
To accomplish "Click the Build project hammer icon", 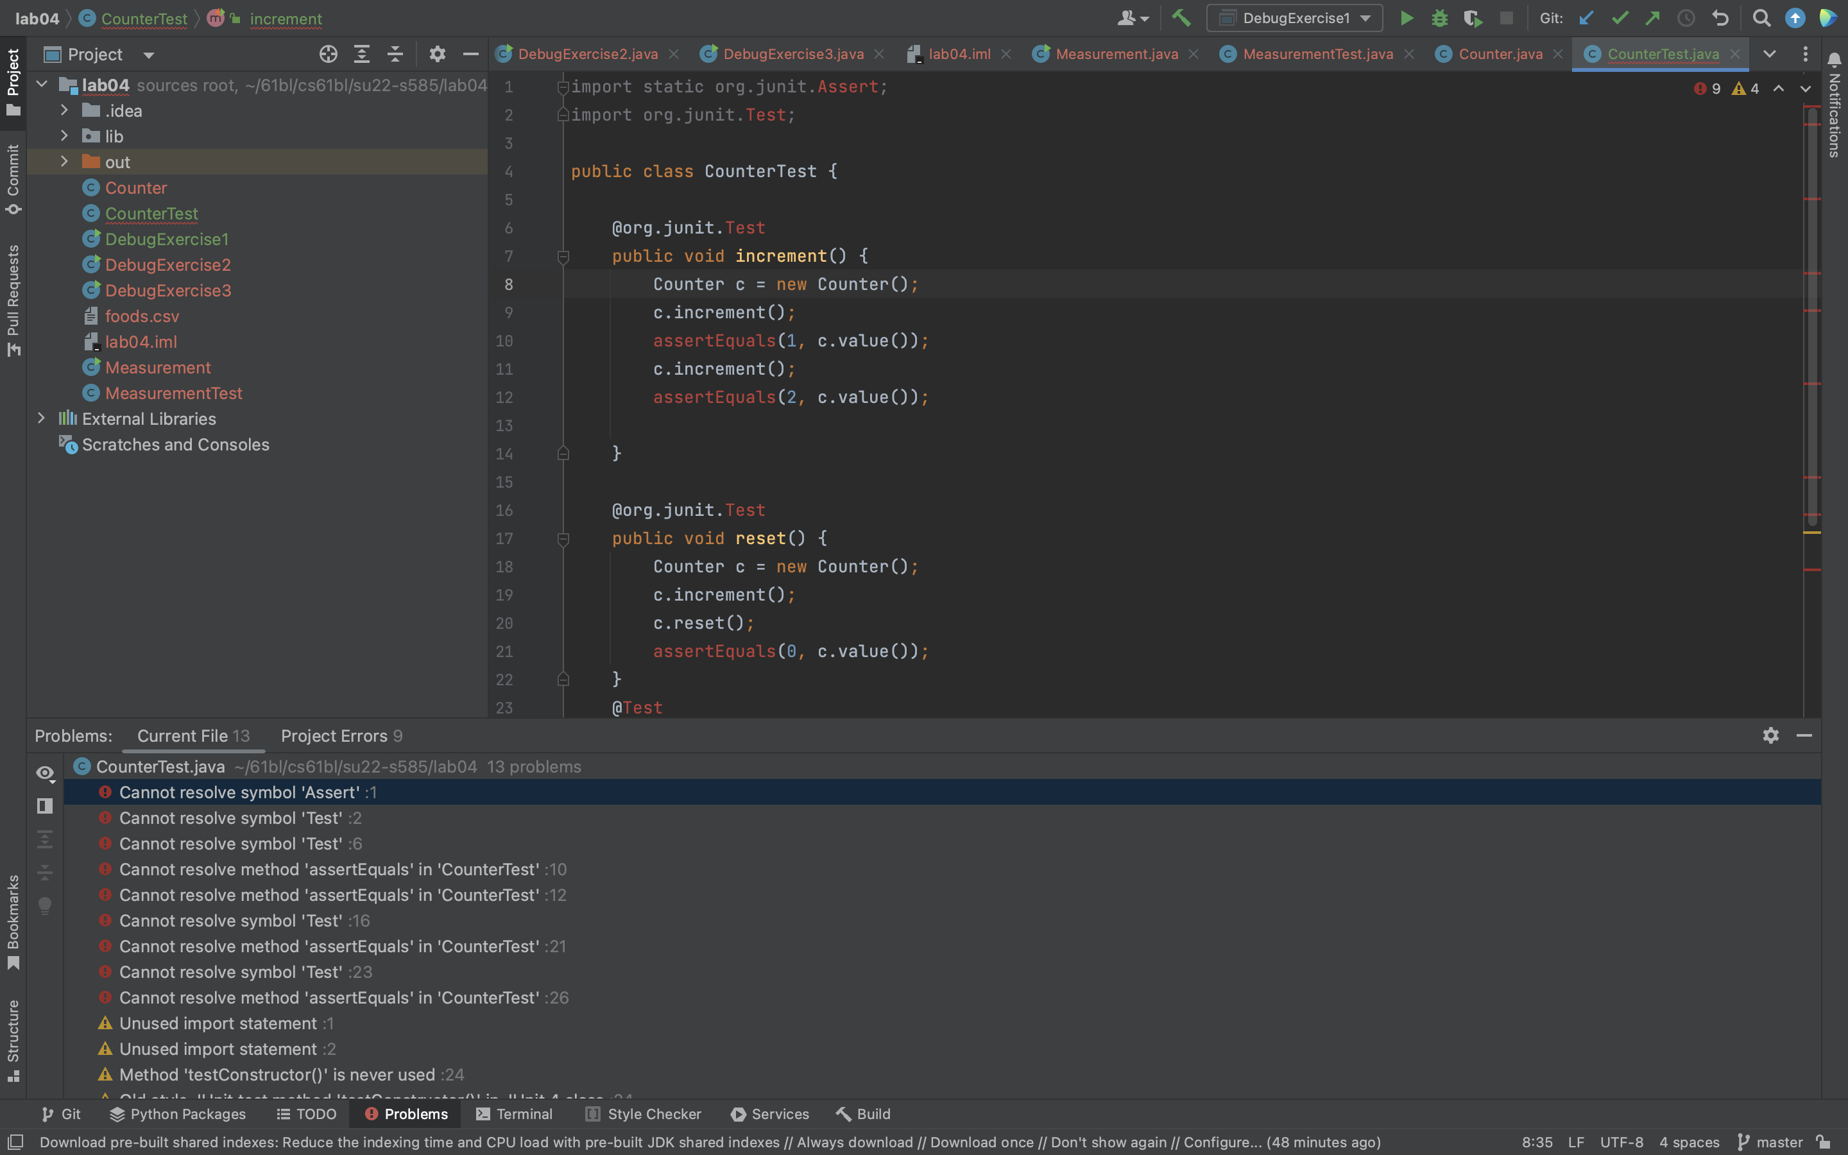I will (x=1181, y=19).
